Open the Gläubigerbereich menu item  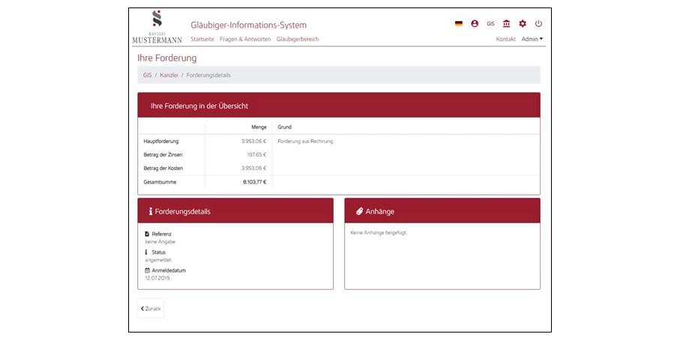tap(298, 39)
